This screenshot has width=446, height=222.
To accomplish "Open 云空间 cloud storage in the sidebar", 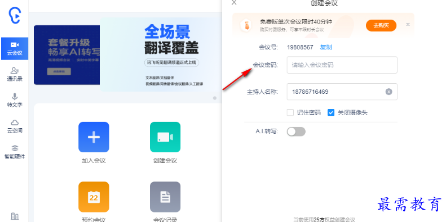I will 15,126.
